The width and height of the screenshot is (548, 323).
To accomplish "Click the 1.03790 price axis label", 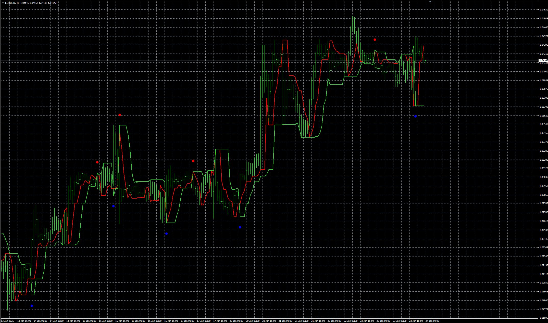I will tap(543, 98).
